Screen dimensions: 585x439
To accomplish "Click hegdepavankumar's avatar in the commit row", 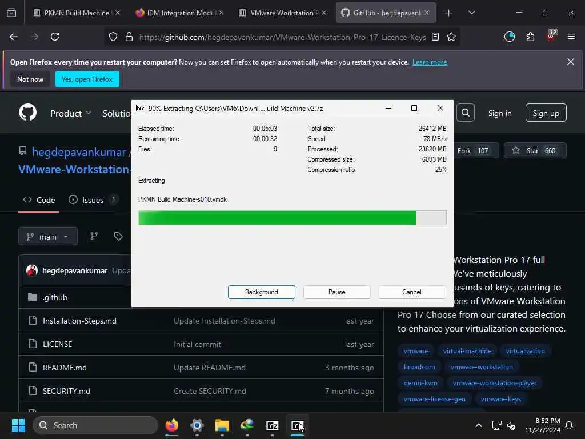I will point(32,270).
